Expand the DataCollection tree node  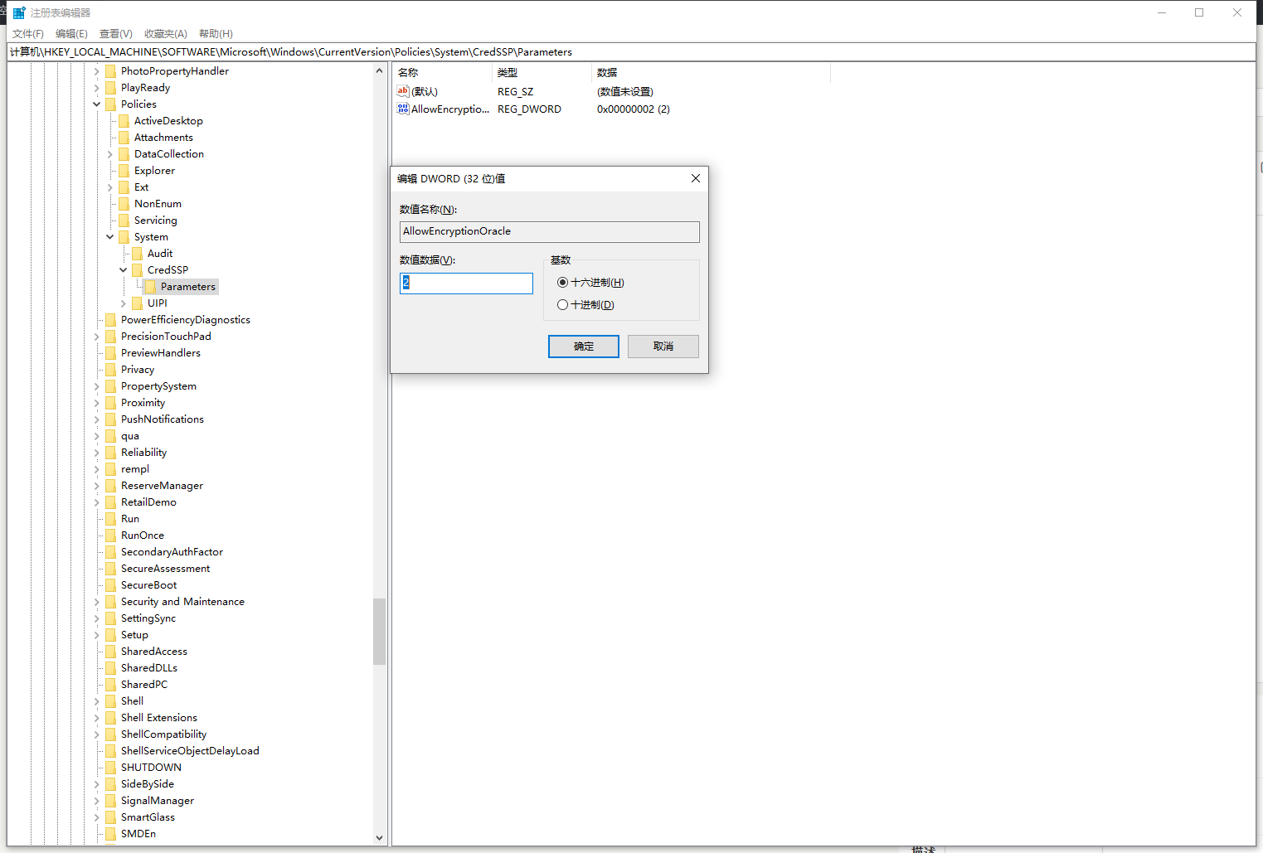(x=110, y=154)
